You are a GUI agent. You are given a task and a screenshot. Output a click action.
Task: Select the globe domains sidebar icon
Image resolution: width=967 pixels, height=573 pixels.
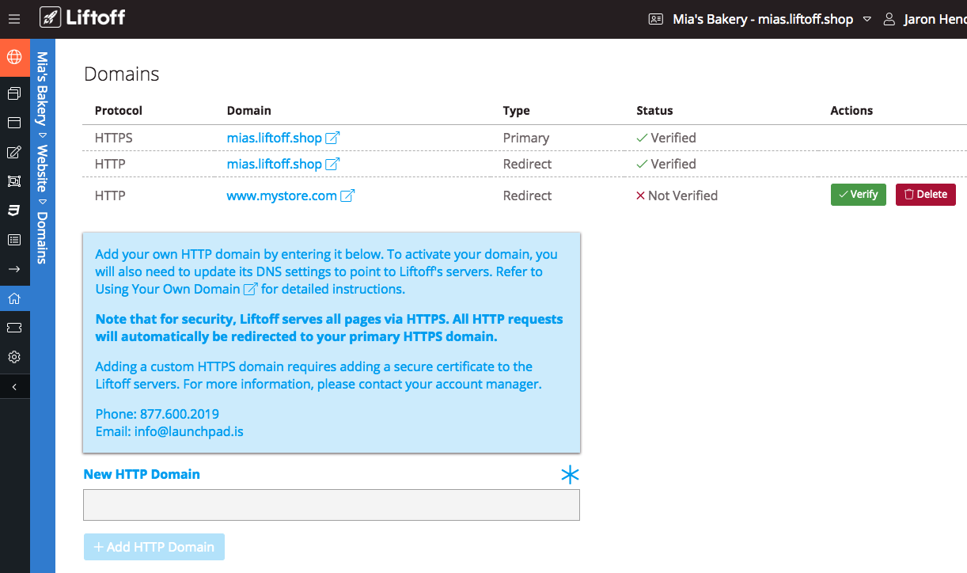[14, 57]
